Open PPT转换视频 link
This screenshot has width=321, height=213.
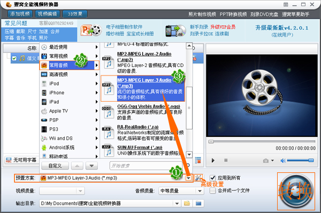click(x=233, y=14)
